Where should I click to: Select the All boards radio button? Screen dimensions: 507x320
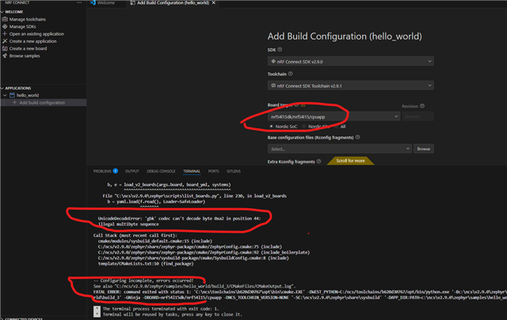[x=337, y=127]
